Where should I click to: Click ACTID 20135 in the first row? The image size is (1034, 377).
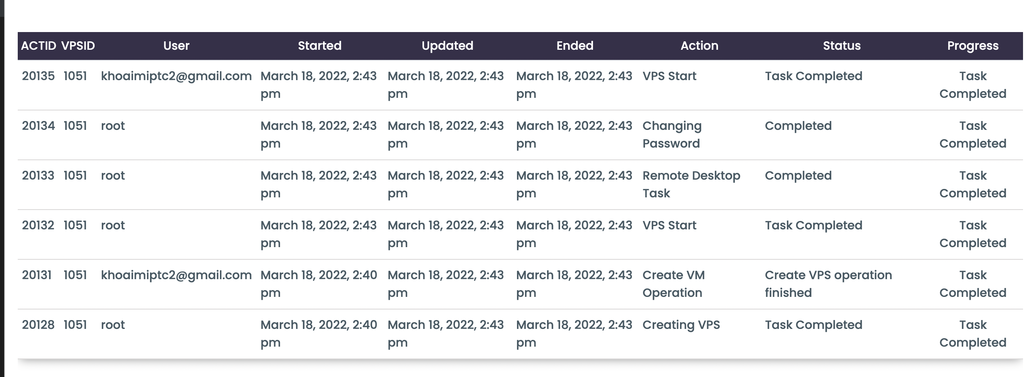pyautogui.click(x=38, y=76)
